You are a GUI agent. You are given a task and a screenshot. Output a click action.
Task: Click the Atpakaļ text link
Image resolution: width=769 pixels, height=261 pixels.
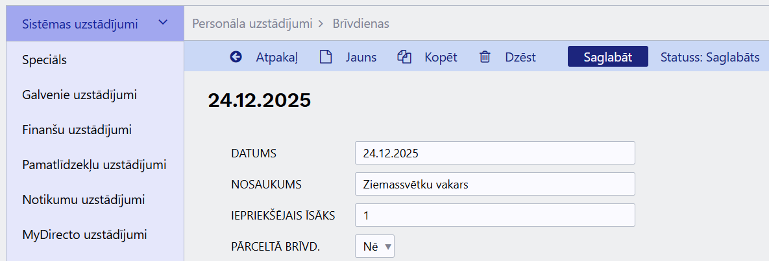point(276,58)
